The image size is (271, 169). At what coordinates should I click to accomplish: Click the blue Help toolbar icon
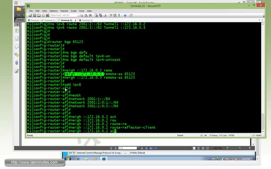click(x=125, y=15)
